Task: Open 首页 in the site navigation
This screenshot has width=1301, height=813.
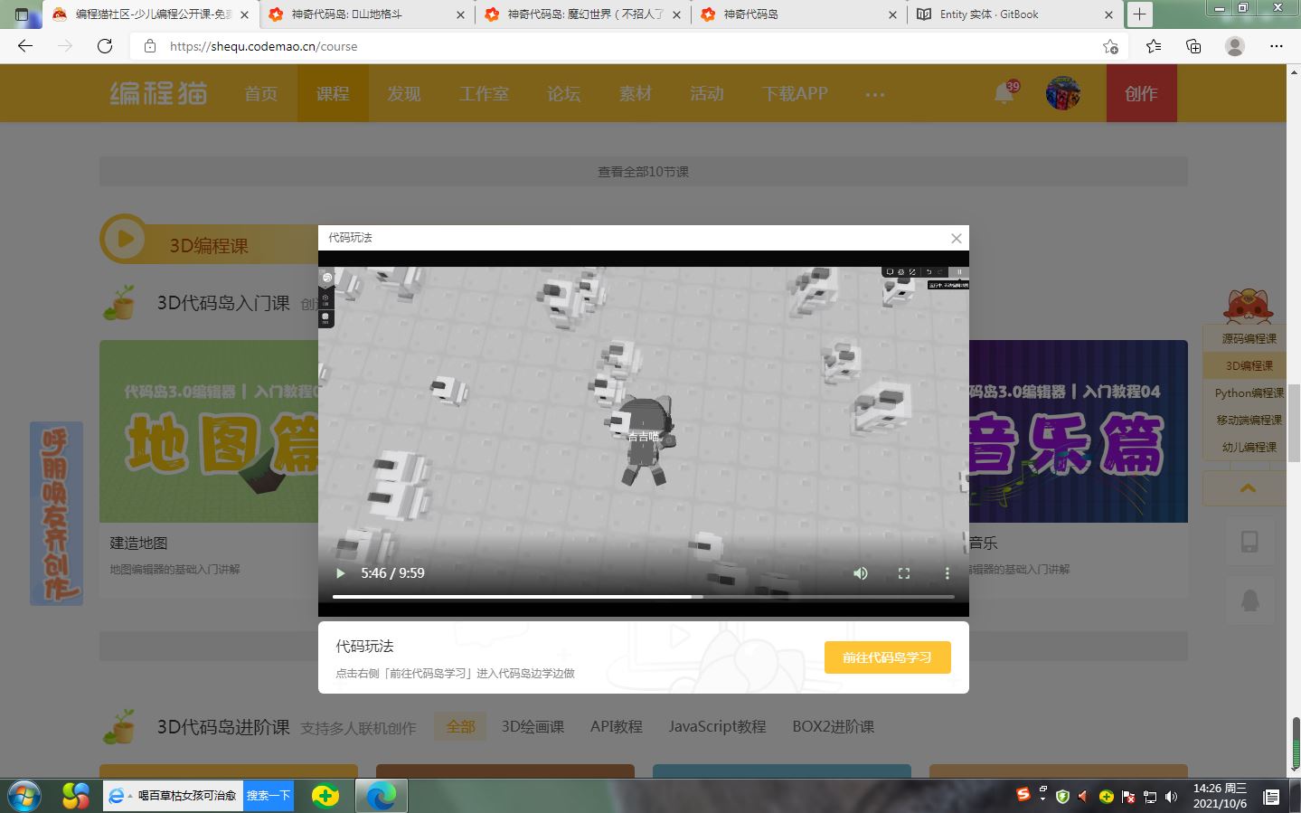Action: [261, 93]
